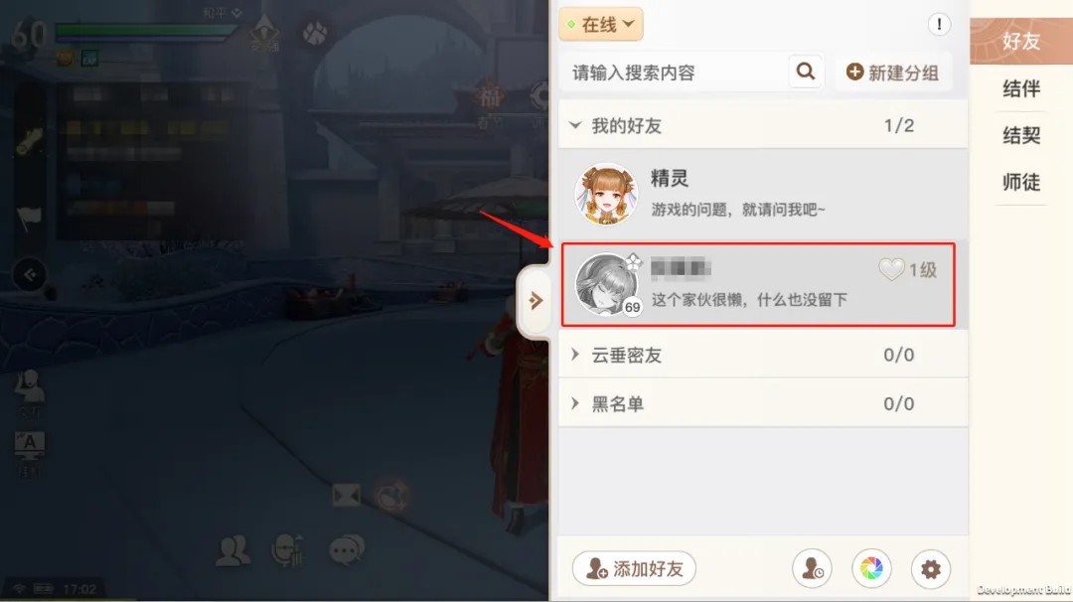Open the chat bubble icon in game HUD
This screenshot has height=602, width=1073.
point(347,550)
